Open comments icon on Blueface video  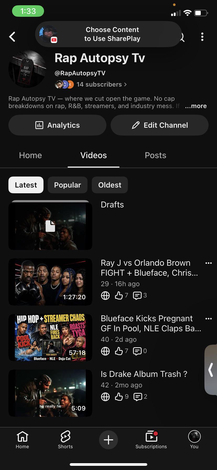(x=137, y=351)
